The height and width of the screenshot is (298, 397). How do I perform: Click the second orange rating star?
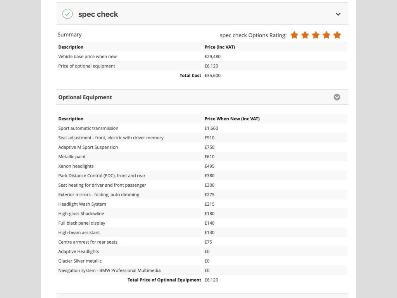(x=305, y=35)
